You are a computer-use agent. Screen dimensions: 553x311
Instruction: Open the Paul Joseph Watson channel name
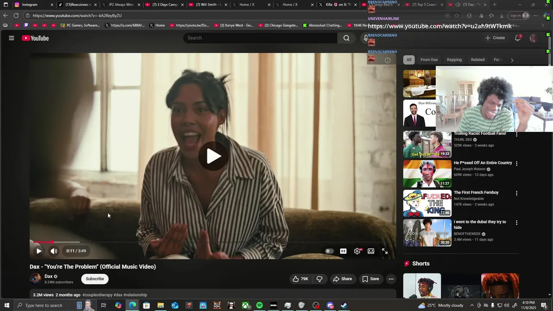(x=470, y=169)
